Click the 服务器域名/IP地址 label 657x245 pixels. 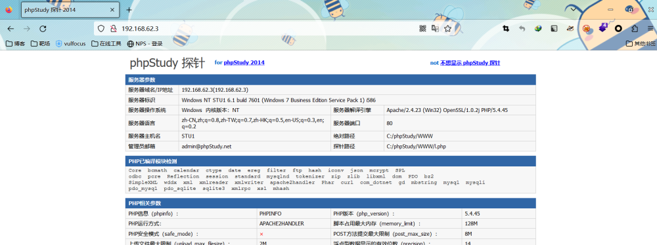point(150,90)
